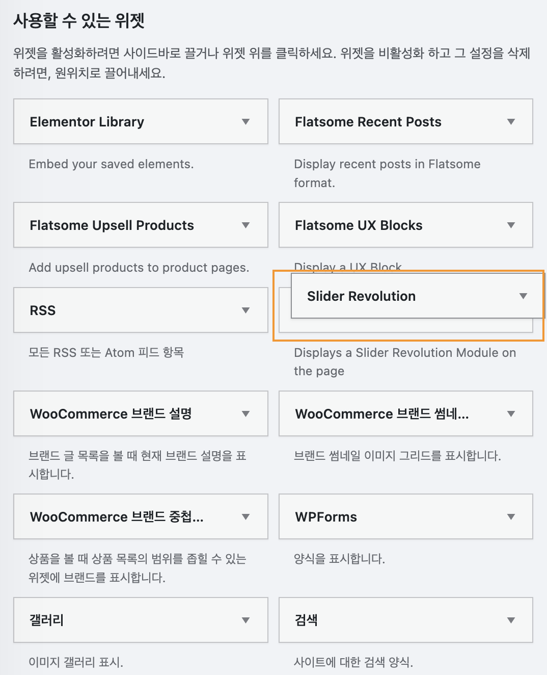The image size is (547, 675).
Task: Expand the Flatsome UX Blocks arrow
Action: pyautogui.click(x=511, y=225)
